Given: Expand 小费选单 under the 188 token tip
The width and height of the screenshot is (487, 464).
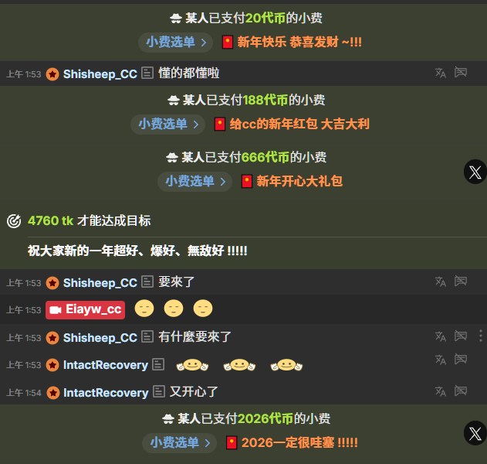Looking at the screenshot, I should click(167, 124).
